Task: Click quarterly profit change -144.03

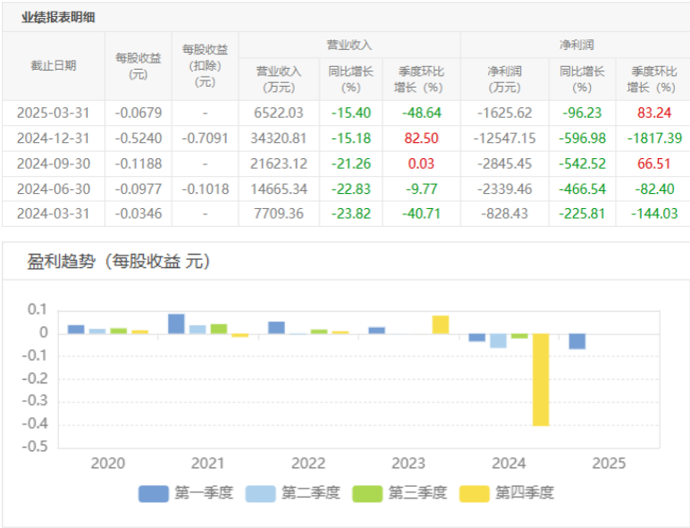Action: pos(654,214)
